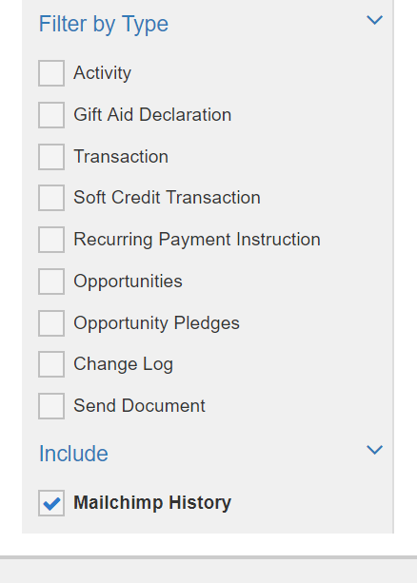Collapse the Include section chevron
The height and width of the screenshot is (583, 417).
(x=374, y=450)
